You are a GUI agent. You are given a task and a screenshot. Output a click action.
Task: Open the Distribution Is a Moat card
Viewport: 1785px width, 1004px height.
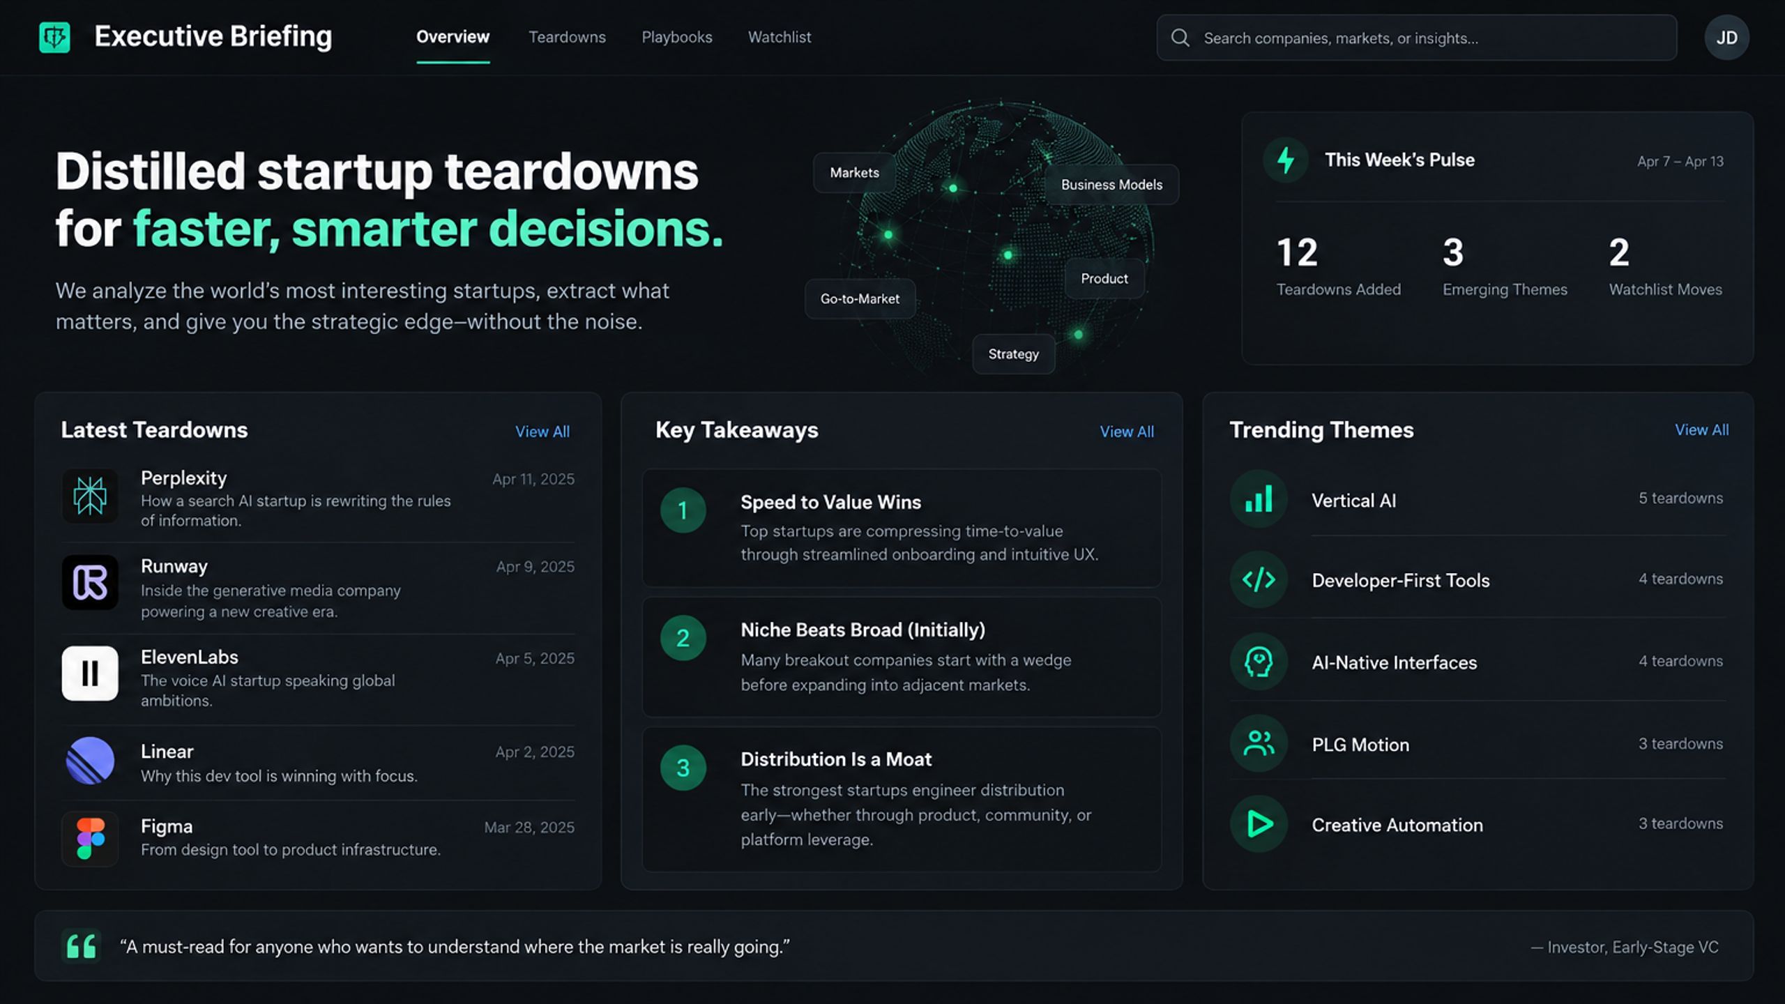902,799
